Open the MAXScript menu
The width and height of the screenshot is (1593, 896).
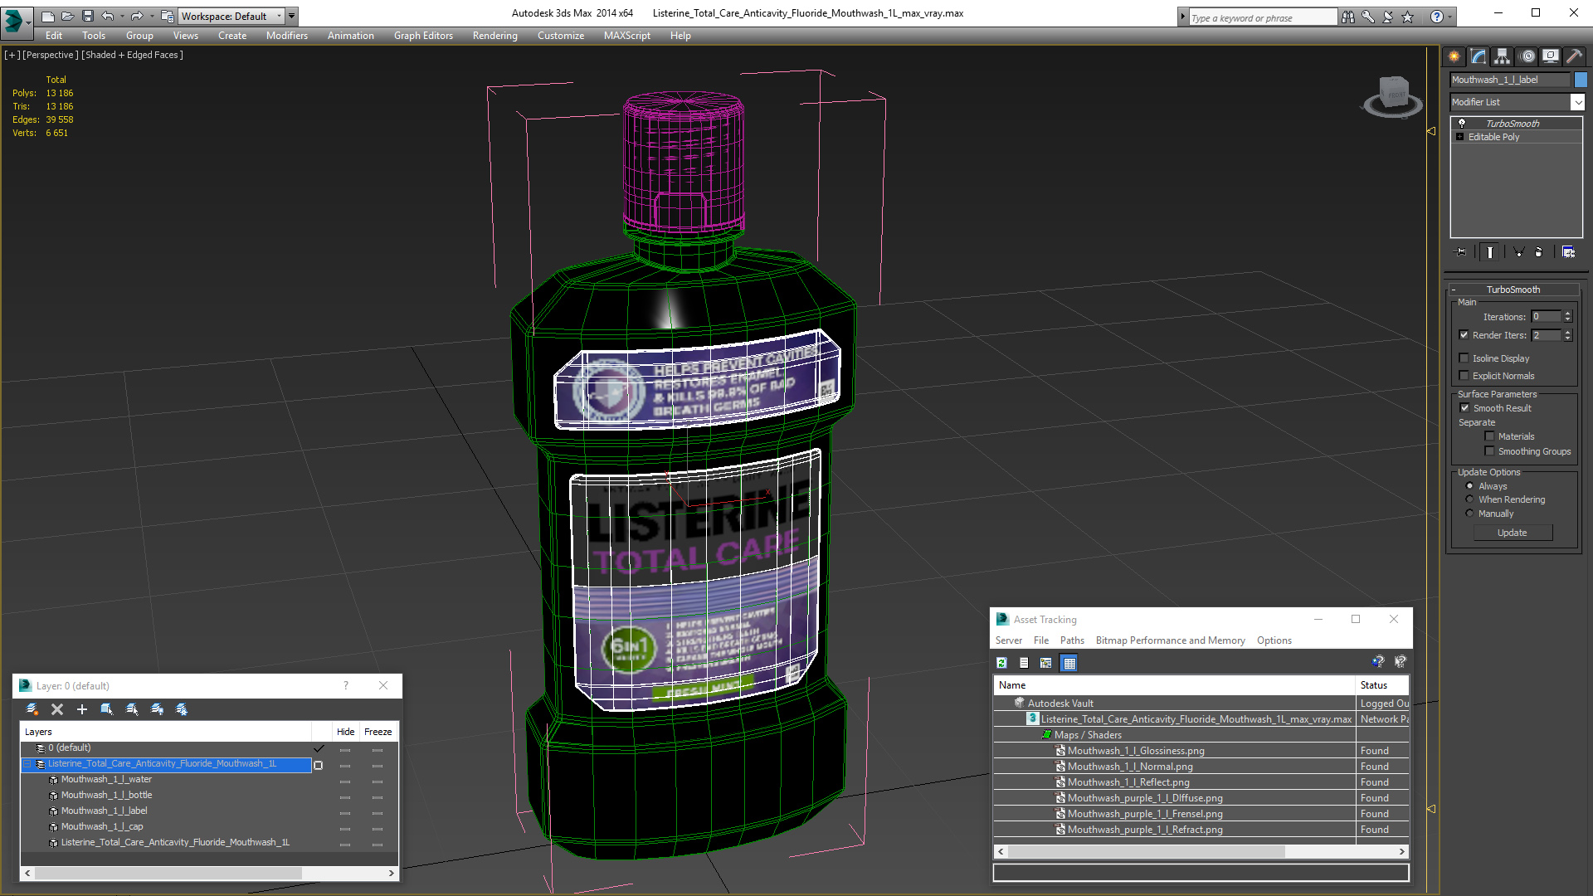point(626,36)
